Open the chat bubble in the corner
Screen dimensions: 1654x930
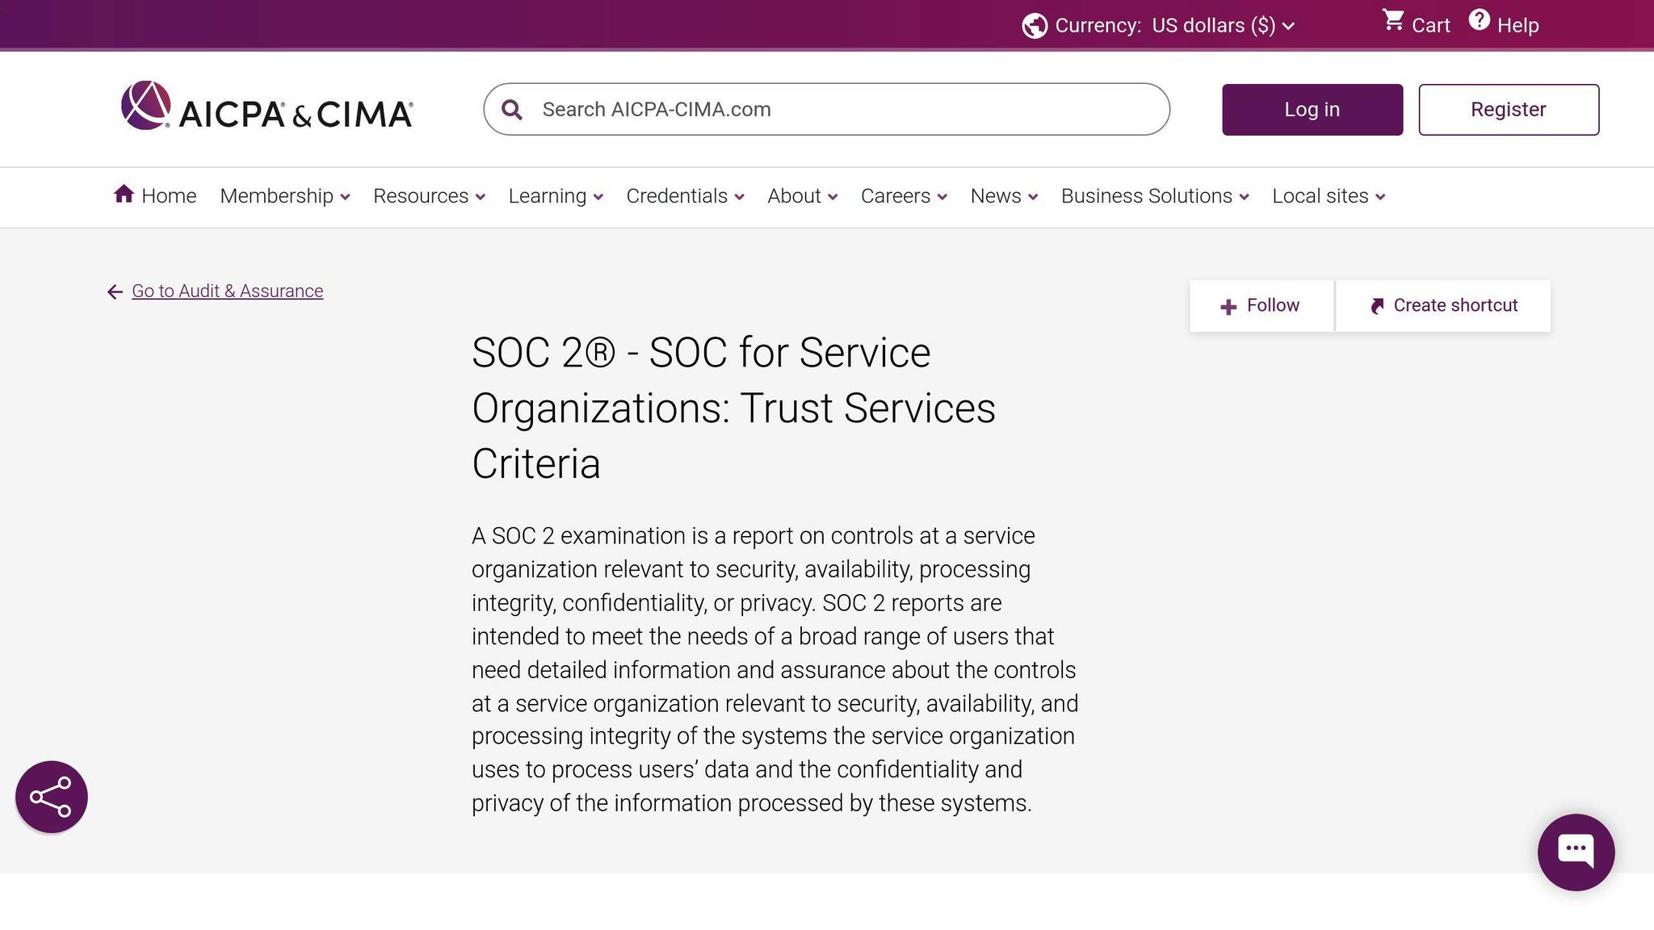pos(1575,850)
